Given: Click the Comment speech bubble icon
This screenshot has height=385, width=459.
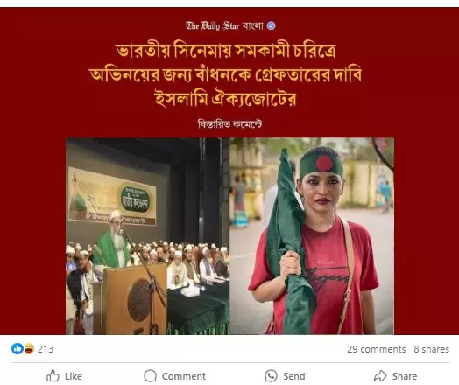Looking at the screenshot, I should [150, 376].
